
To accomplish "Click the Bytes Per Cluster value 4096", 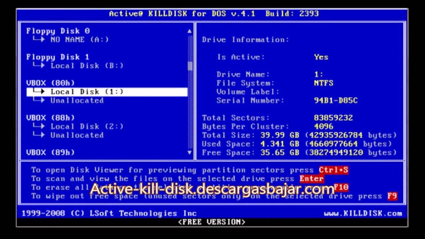I will (323, 126).
